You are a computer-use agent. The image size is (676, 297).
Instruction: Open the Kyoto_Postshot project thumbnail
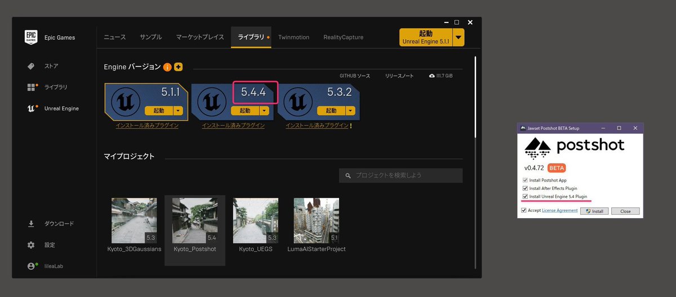pos(195,220)
